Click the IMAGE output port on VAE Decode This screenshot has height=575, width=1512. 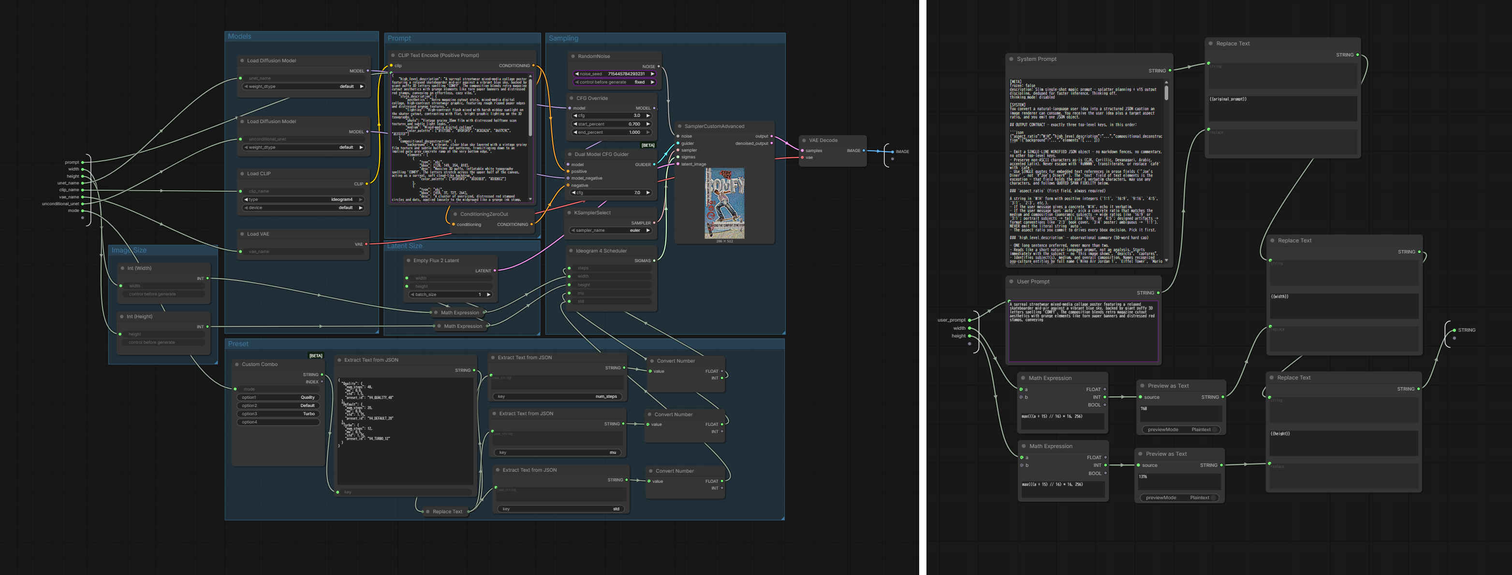[864, 151]
